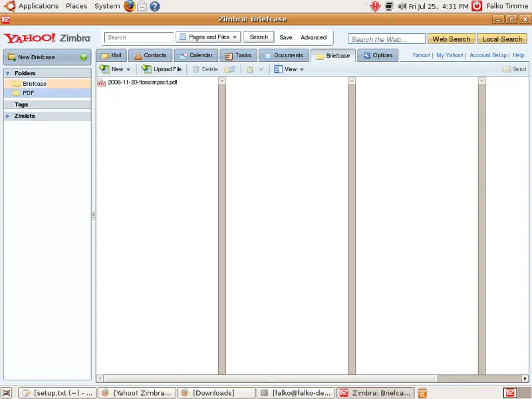Switch to the Calendar tab
The width and height of the screenshot is (532, 399).
[196, 55]
